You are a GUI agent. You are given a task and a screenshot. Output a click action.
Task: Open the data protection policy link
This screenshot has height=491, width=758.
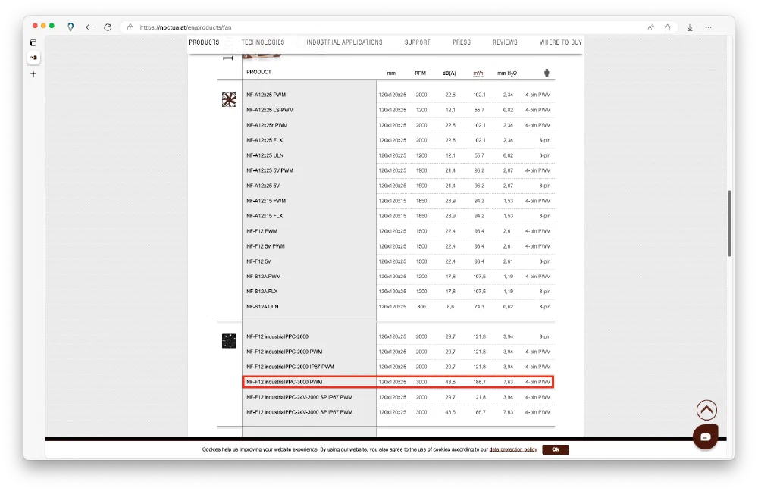coord(513,449)
